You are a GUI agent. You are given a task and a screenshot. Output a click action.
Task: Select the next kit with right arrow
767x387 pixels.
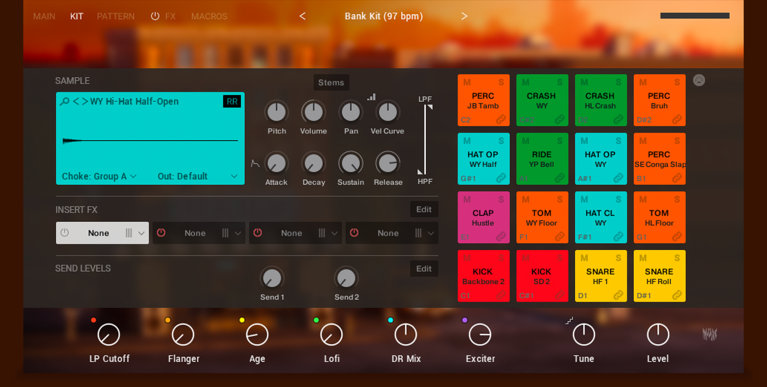point(464,16)
